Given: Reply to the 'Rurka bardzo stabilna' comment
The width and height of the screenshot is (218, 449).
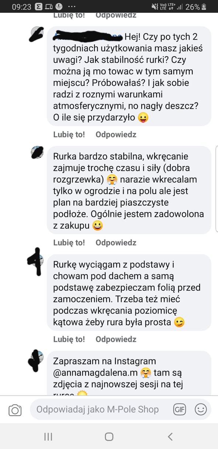Looking at the screenshot, I should coord(116,242).
